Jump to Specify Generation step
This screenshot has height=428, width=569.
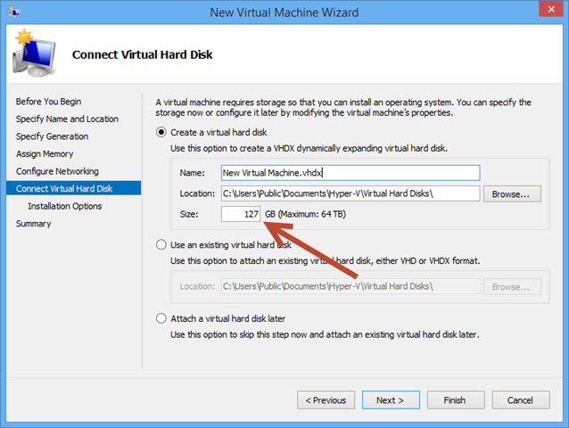[52, 136]
